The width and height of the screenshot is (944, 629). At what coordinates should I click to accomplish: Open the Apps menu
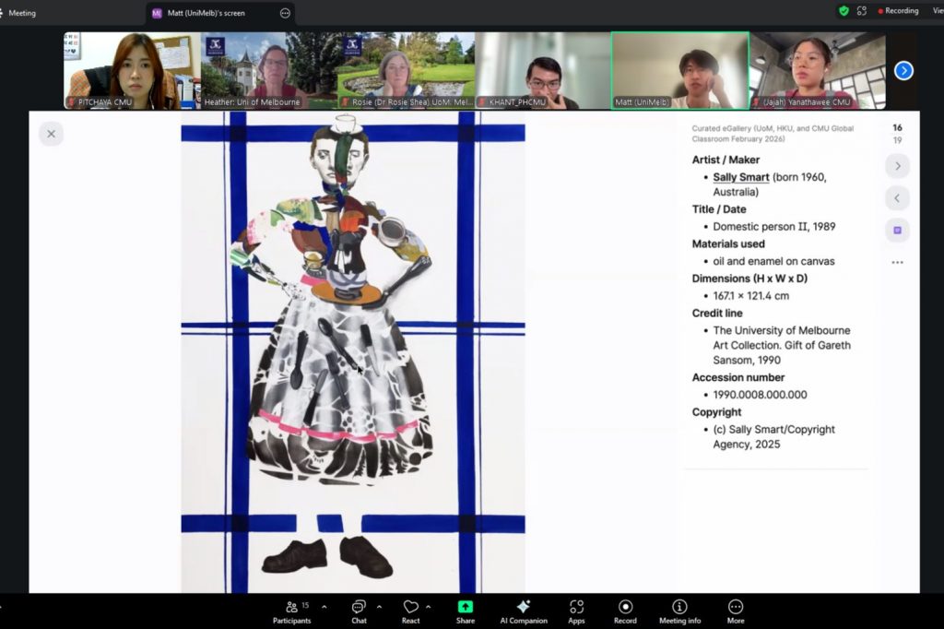coord(576,609)
